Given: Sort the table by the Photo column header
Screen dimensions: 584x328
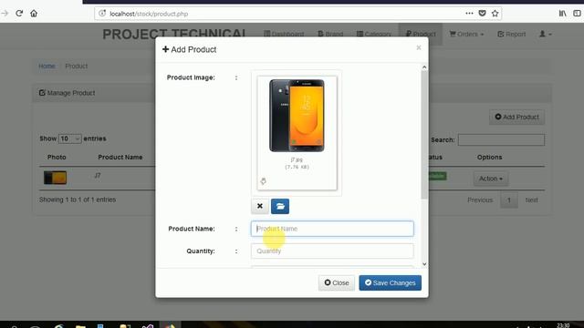Looking at the screenshot, I should pyautogui.click(x=57, y=158).
